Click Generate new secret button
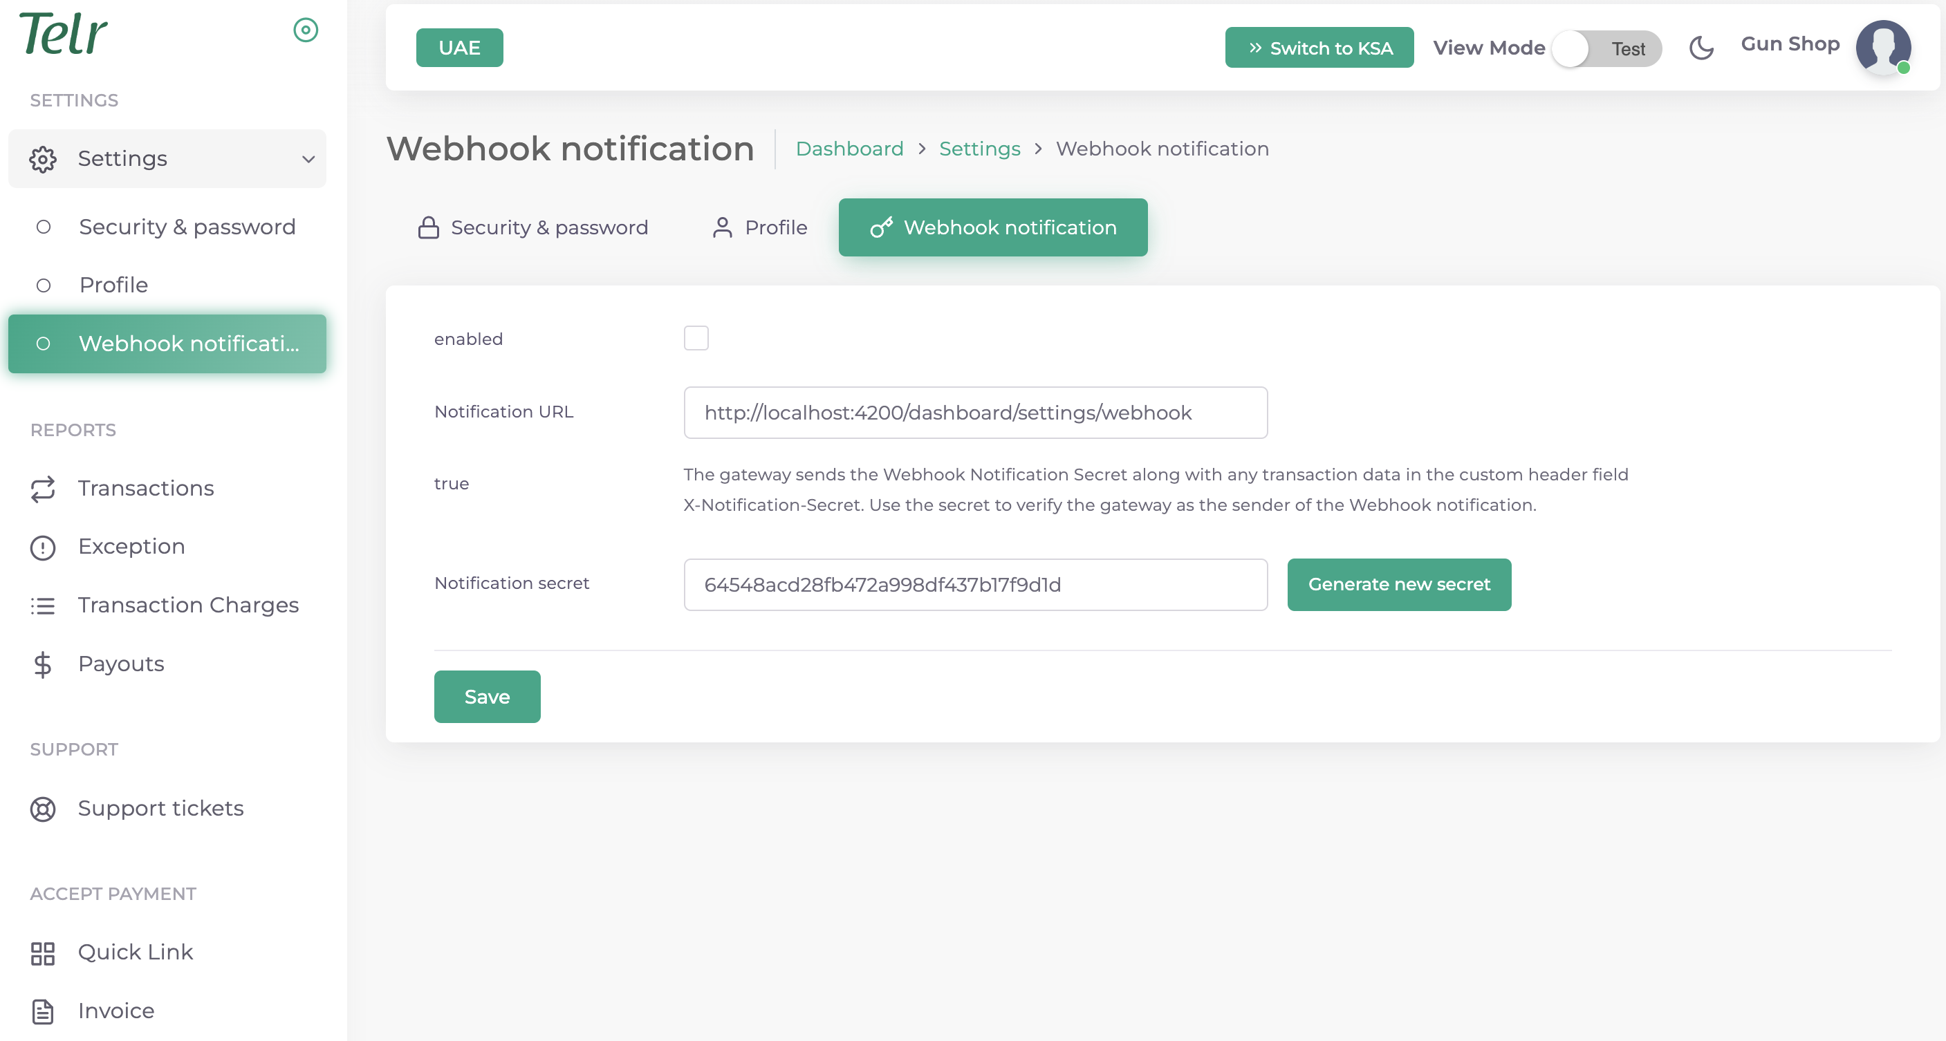This screenshot has width=1946, height=1041. click(1399, 584)
